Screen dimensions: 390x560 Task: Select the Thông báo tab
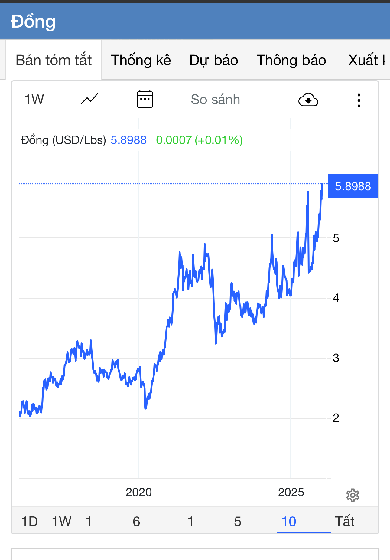pyautogui.click(x=291, y=60)
